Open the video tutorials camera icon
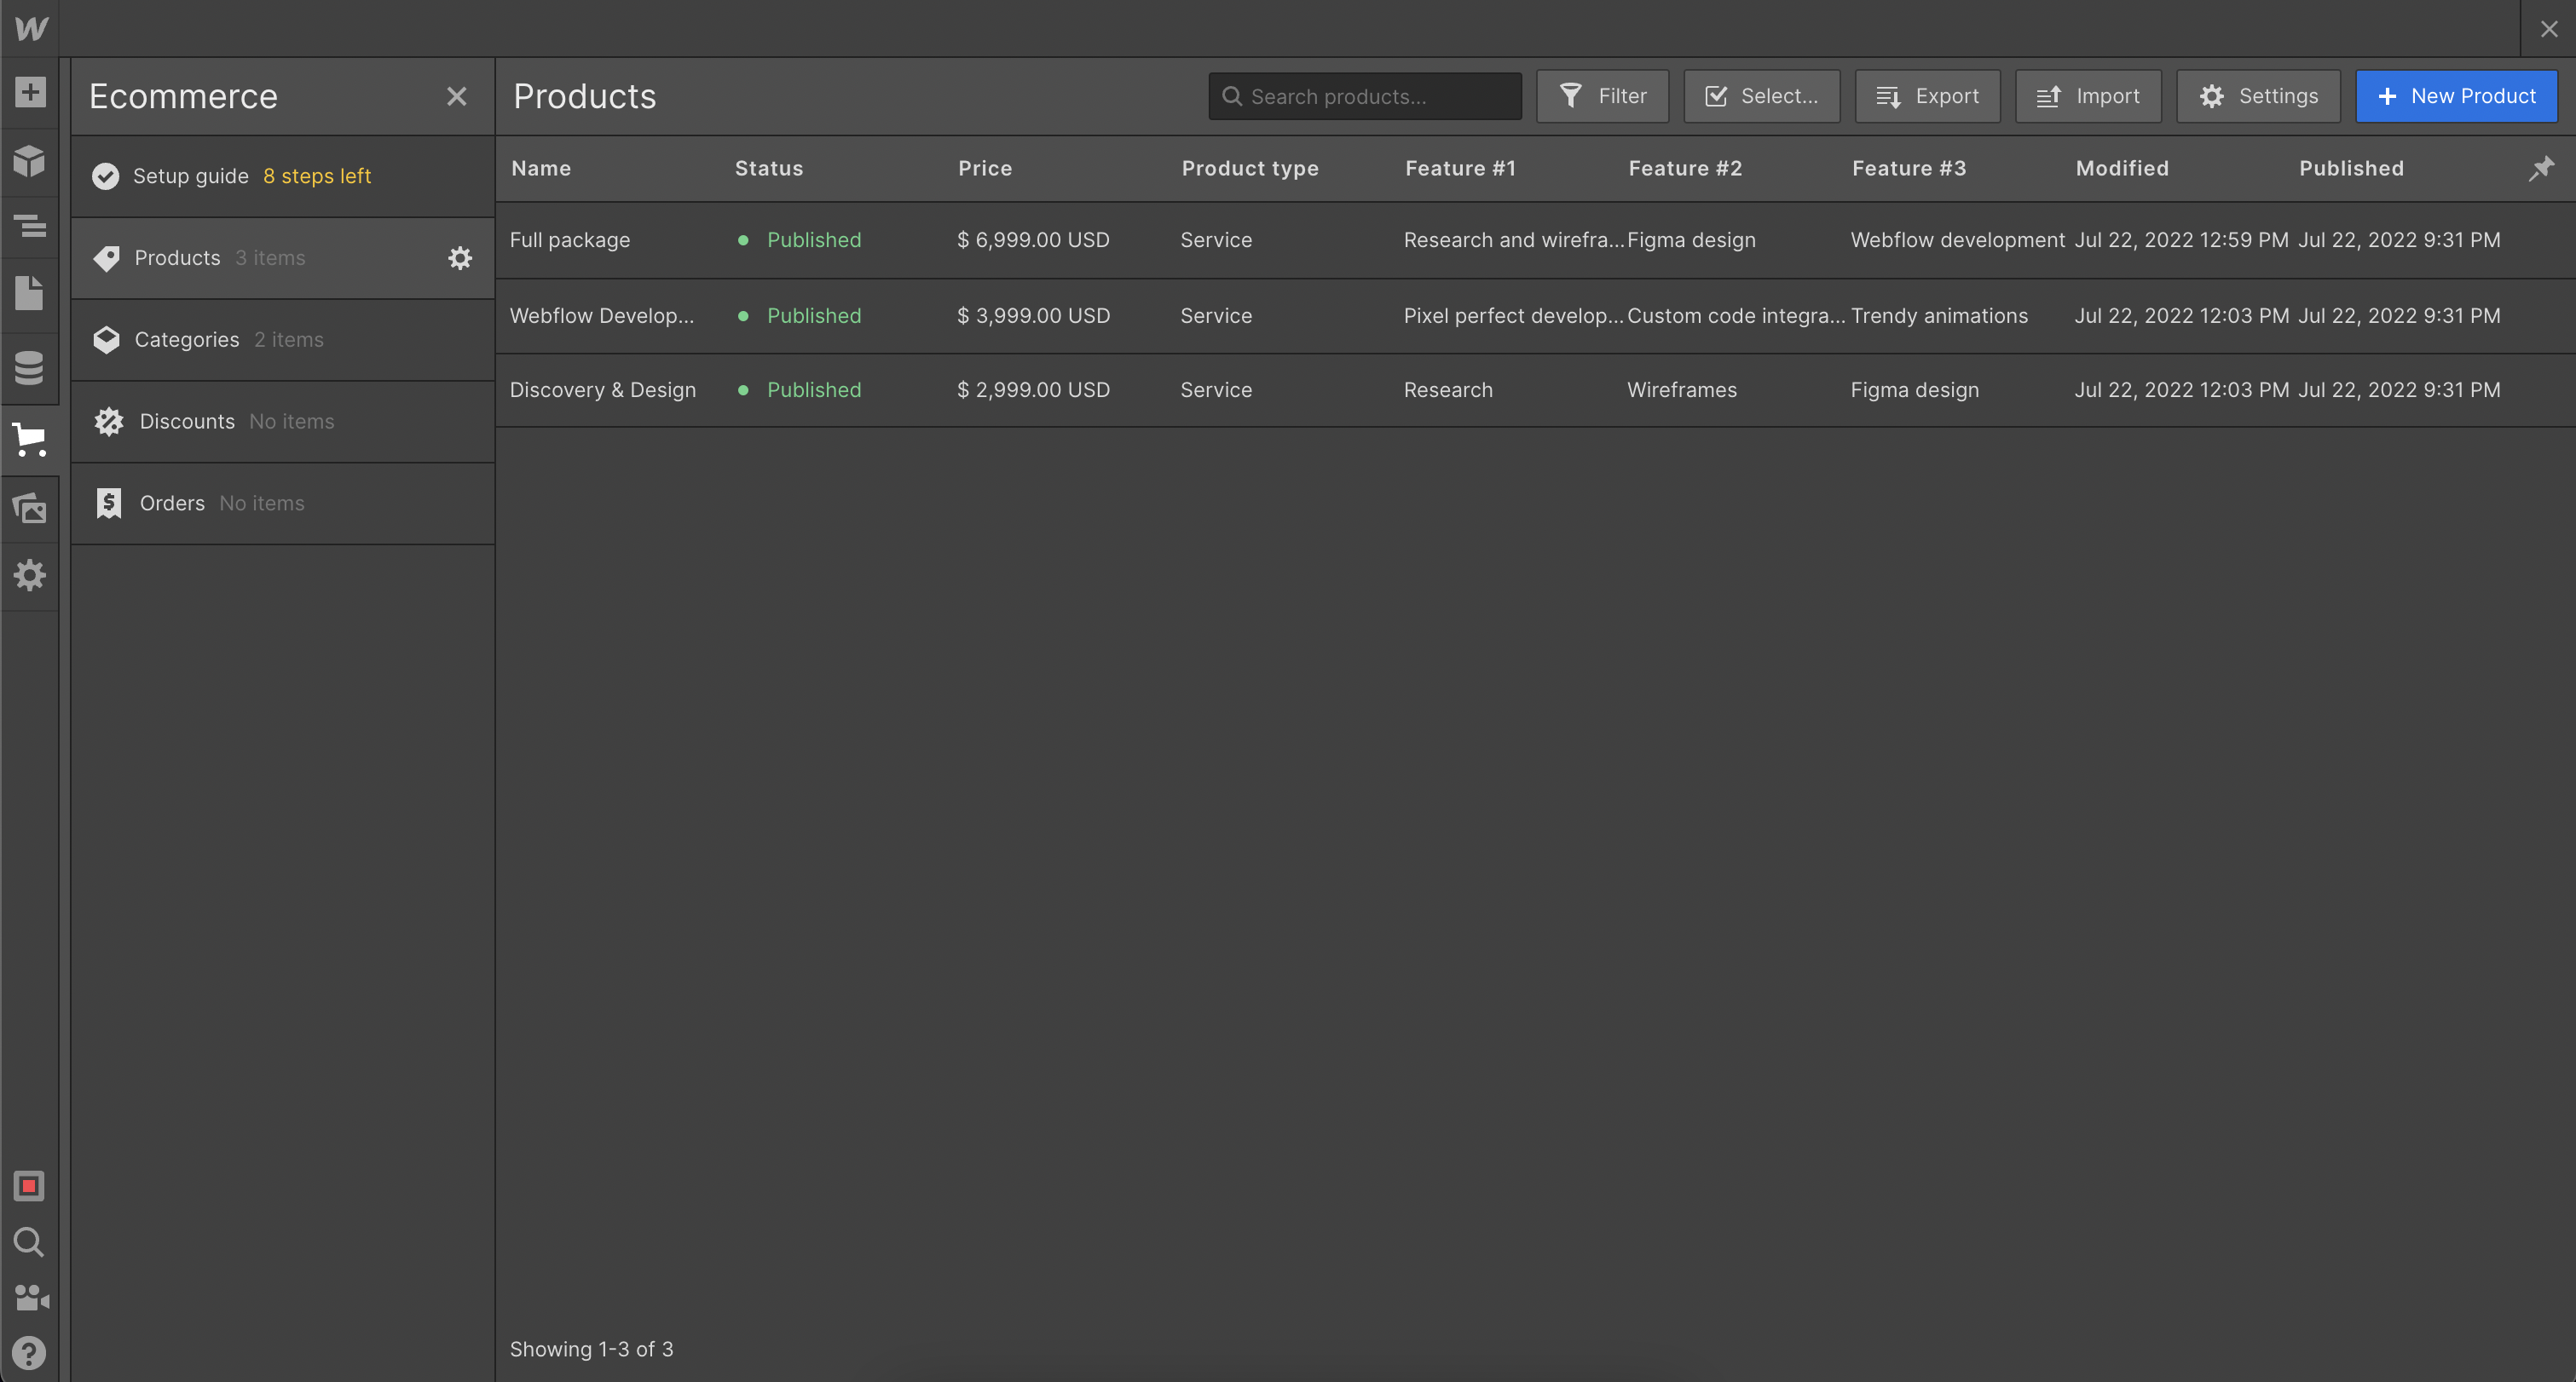The width and height of the screenshot is (2576, 1382). point(30,1297)
